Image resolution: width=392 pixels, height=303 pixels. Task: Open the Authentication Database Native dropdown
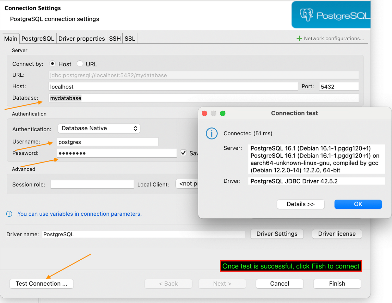coord(99,128)
